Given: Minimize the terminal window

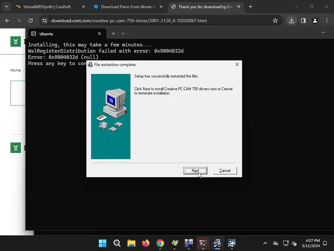Looking at the screenshot, I should click(x=323, y=32).
